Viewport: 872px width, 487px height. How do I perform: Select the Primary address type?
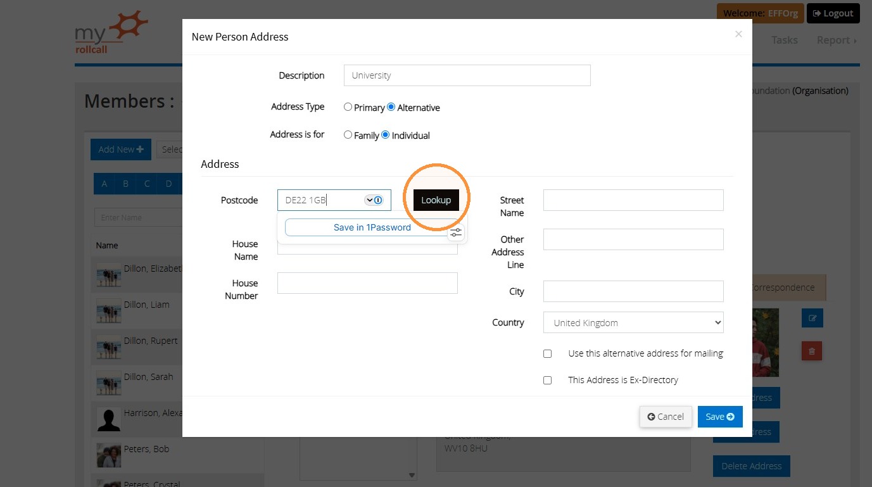[348, 107]
